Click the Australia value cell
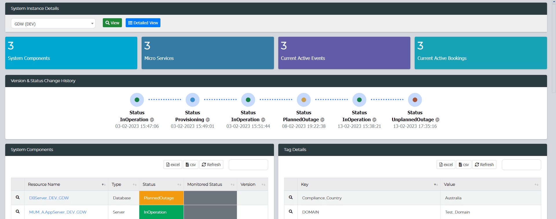Image resolution: width=556 pixels, height=219 pixels. [x=491, y=198]
